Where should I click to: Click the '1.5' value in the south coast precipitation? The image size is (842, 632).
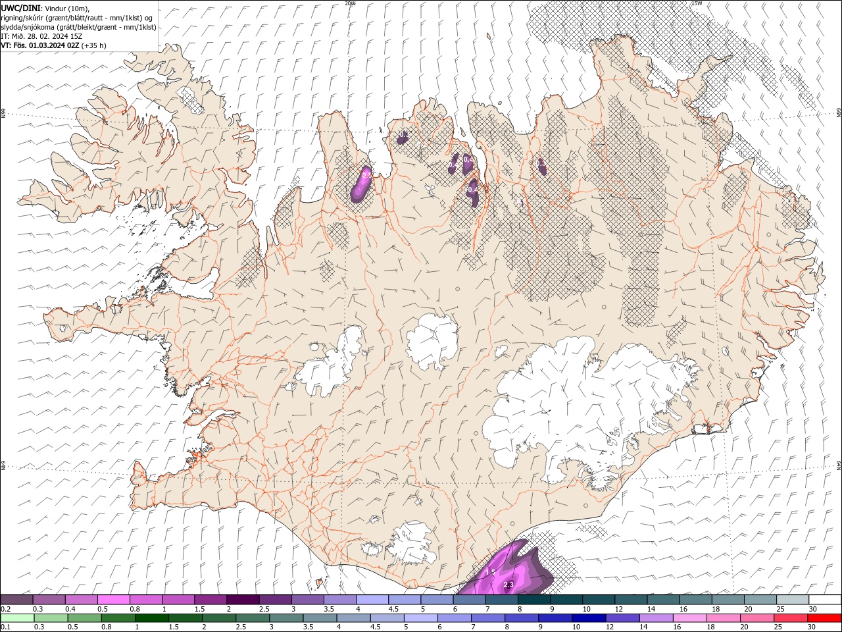coord(489,573)
